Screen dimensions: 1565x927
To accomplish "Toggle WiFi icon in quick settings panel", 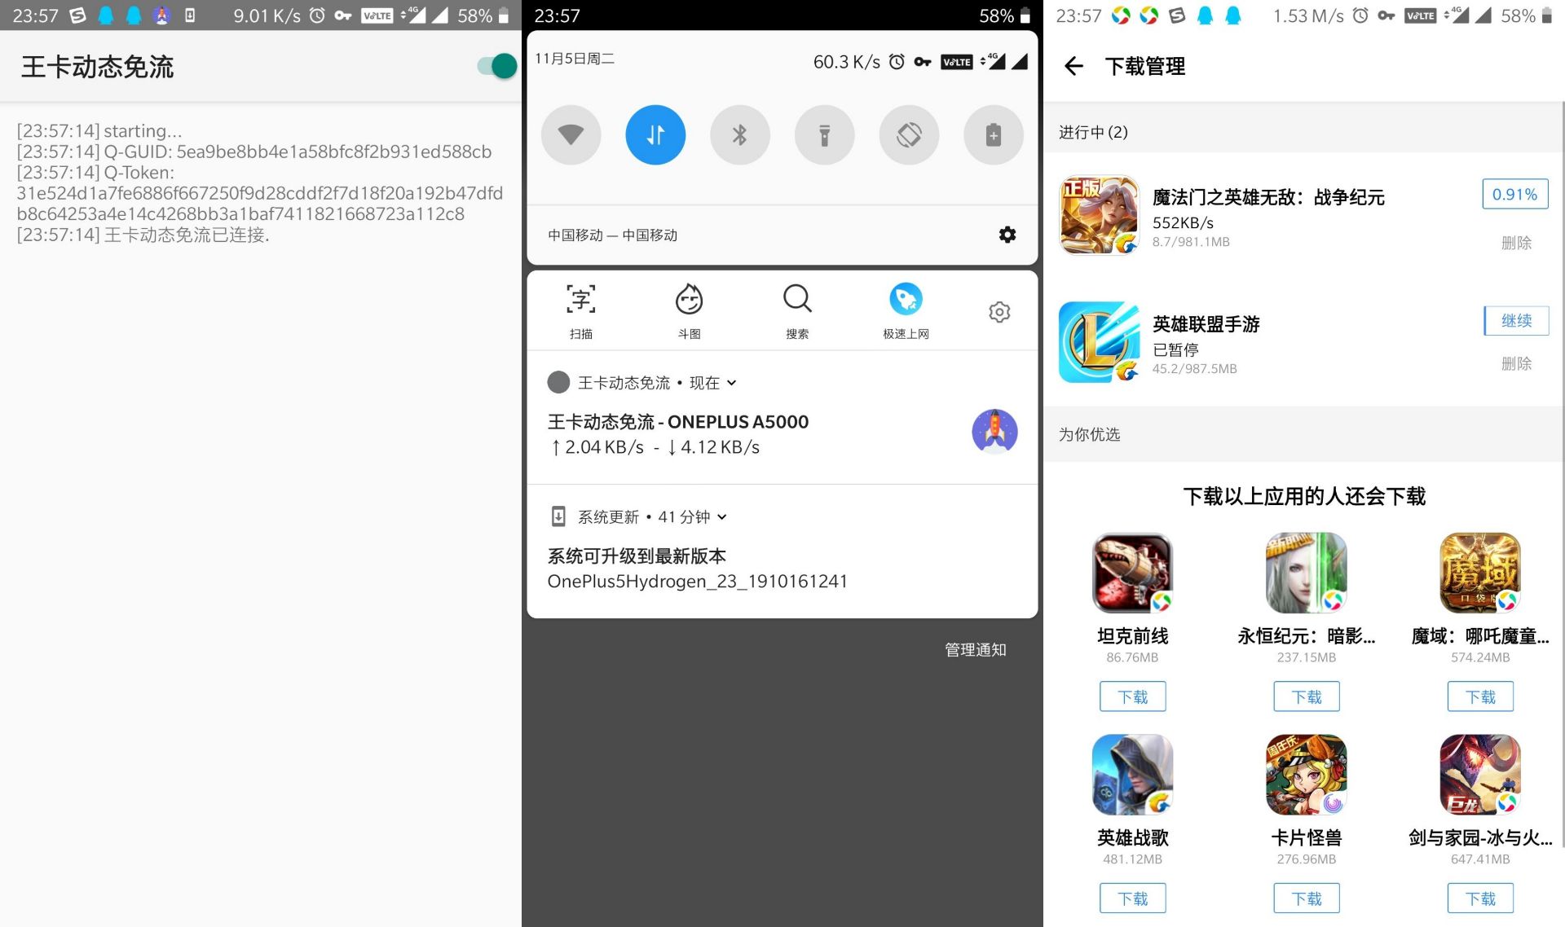I will click(x=570, y=134).
